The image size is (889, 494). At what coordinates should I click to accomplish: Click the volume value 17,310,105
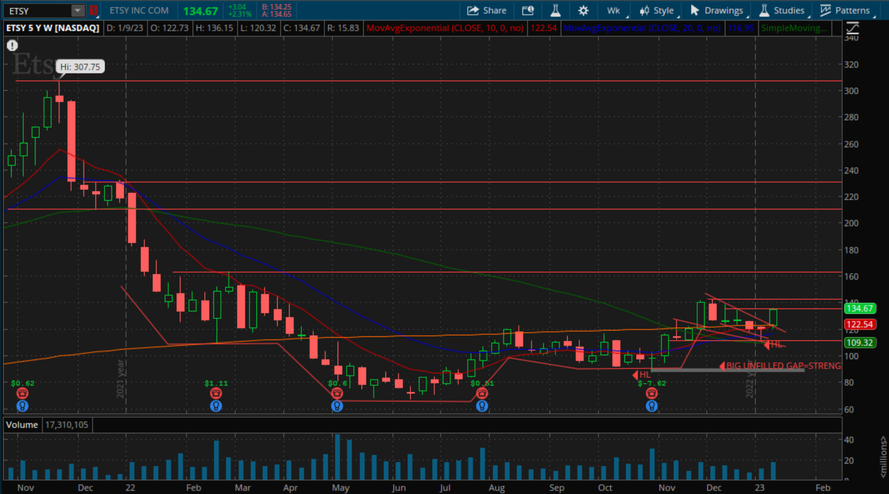pos(66,425)
